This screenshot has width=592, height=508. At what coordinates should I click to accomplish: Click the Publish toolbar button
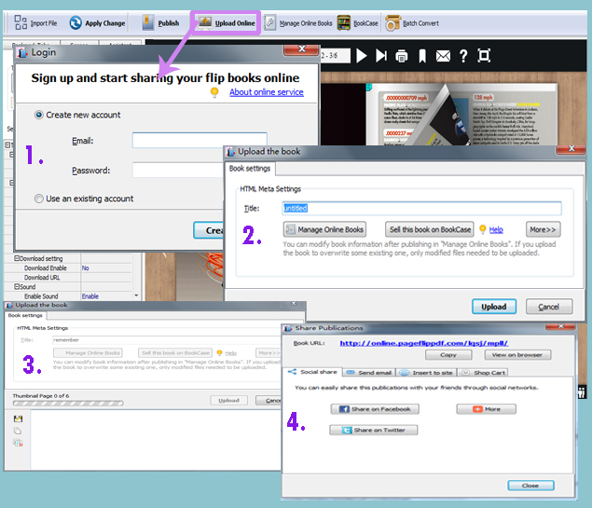pyautogui.click(x=161, y=22)
